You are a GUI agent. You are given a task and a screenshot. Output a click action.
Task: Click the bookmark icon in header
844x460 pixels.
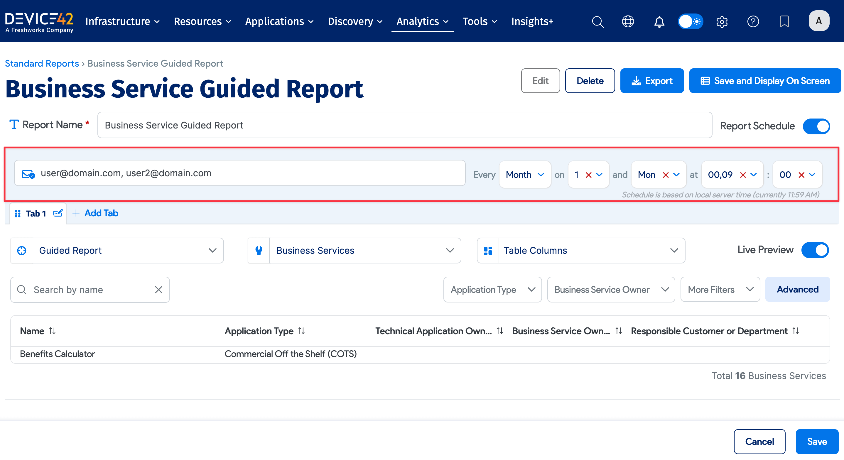[784, 22]
